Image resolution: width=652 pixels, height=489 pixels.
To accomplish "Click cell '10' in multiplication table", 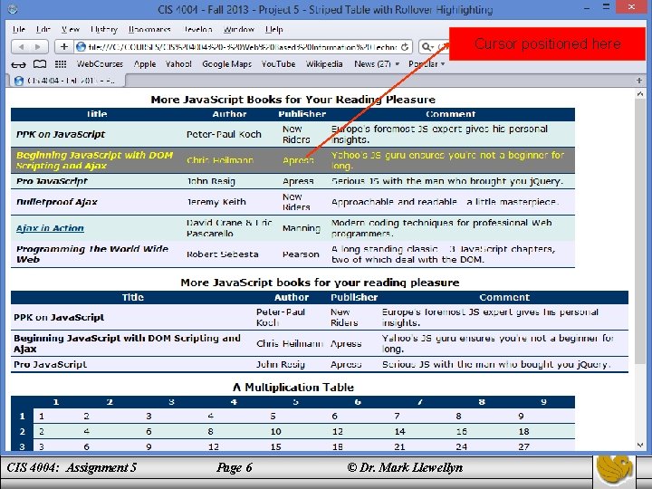I will pos(275,431).
